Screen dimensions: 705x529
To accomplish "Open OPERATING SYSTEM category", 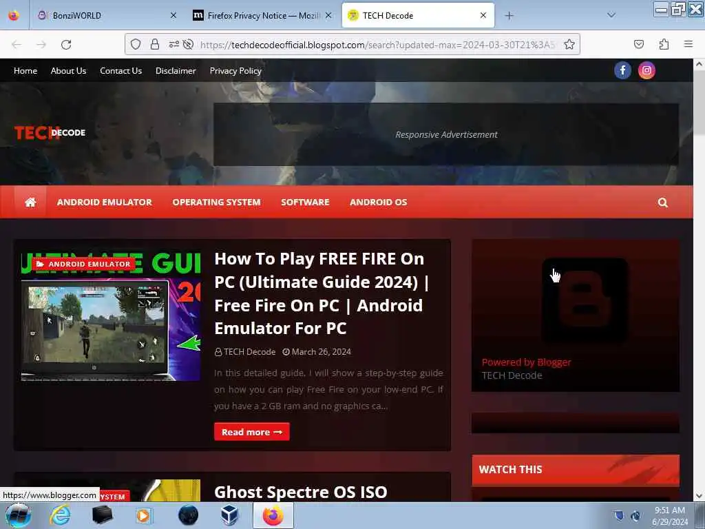I will (216, 202).
